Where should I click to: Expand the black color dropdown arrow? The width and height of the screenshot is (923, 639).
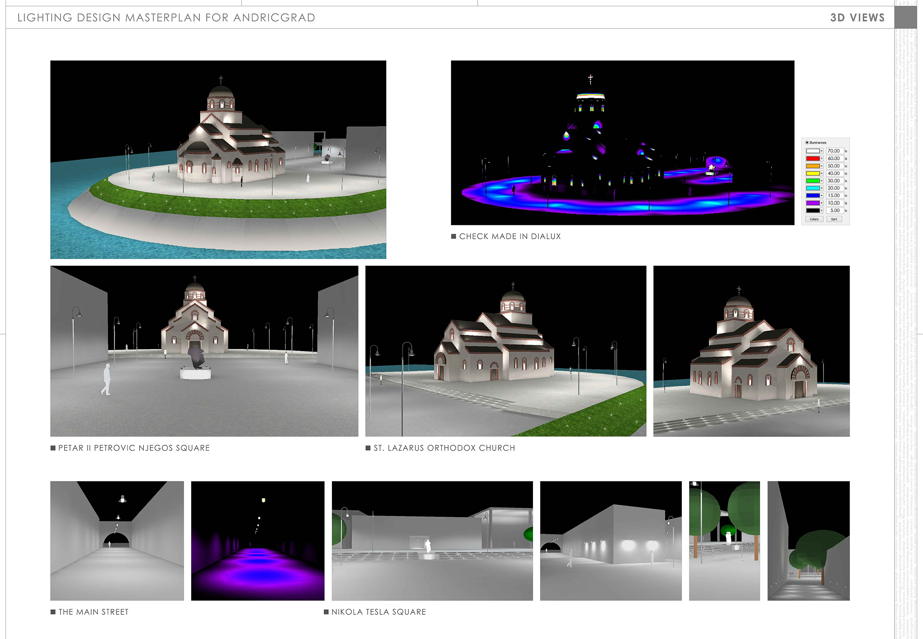pos(822,210)
